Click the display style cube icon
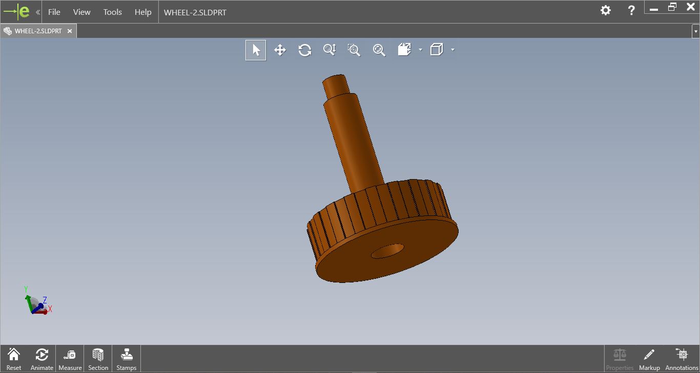700x373 pixels. coord(404,50)
